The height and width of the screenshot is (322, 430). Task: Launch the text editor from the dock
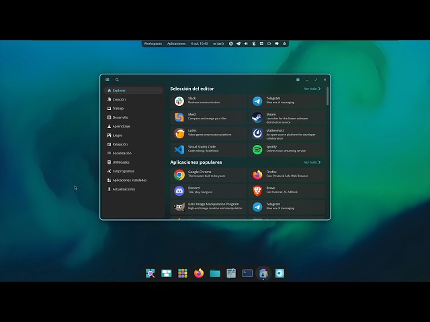231,273
